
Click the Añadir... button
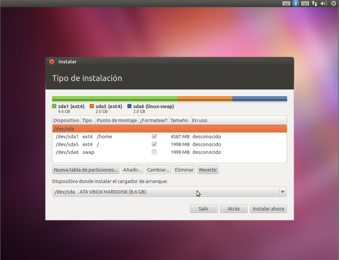pyautogui.click(x=132, y=170)
